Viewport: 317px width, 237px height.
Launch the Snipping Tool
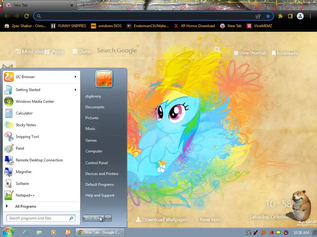41,137
